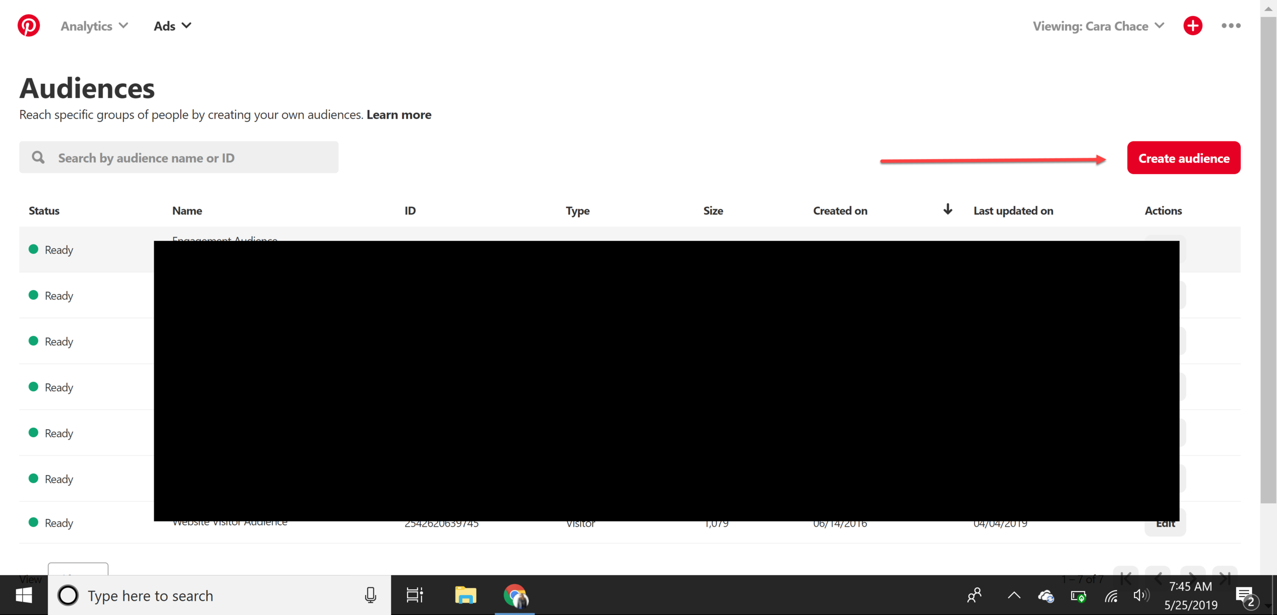Click the red plus create icon

click(x=1193, y=26)
